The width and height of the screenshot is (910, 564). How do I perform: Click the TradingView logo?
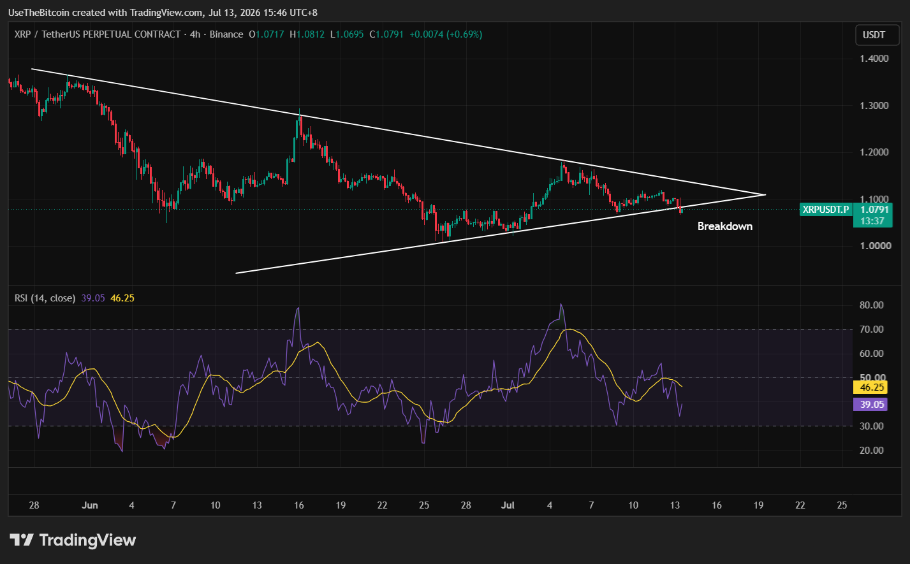tap(73, 540)
